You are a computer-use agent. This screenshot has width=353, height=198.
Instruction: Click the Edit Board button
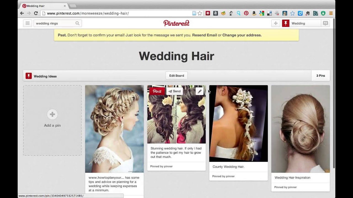point(176,76)
